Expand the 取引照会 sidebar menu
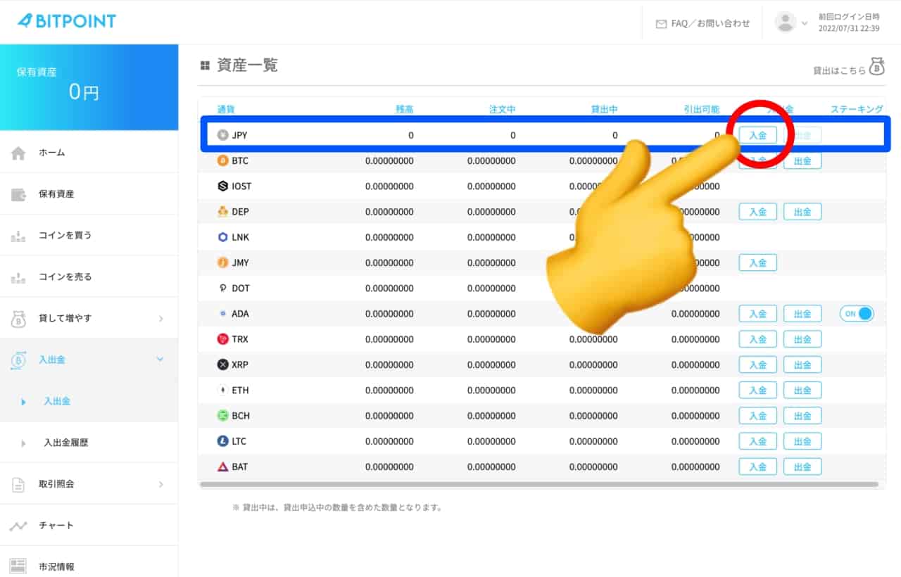Viewport: 901px width, 577px height. (x=89, y=484)
